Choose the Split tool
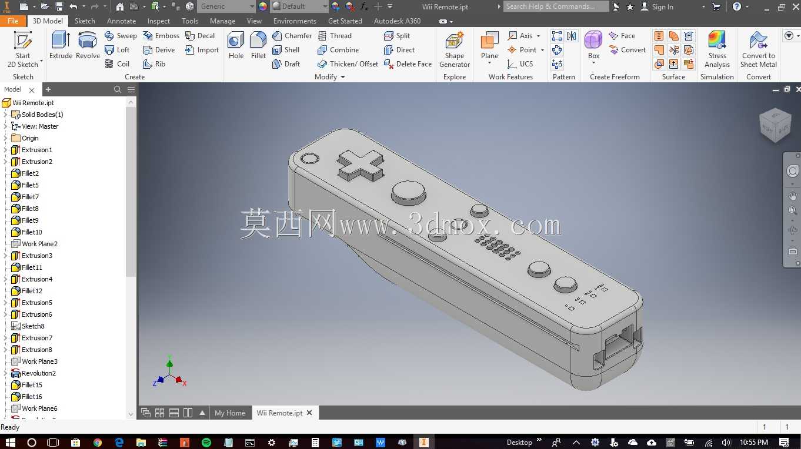Viewport: 801px width, 449px height. tap(397, 36)
